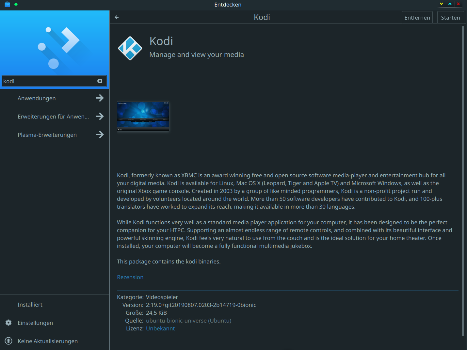The height and width of the screenshot is (350, 467).
Task: Click the green dot title bar icon
Action: tap(16, 4)
